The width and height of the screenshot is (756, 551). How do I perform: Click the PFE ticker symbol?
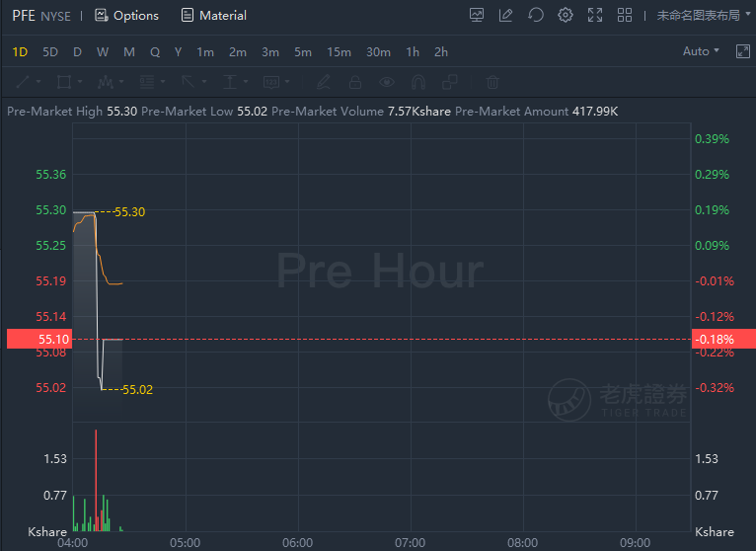coord(24,16)
